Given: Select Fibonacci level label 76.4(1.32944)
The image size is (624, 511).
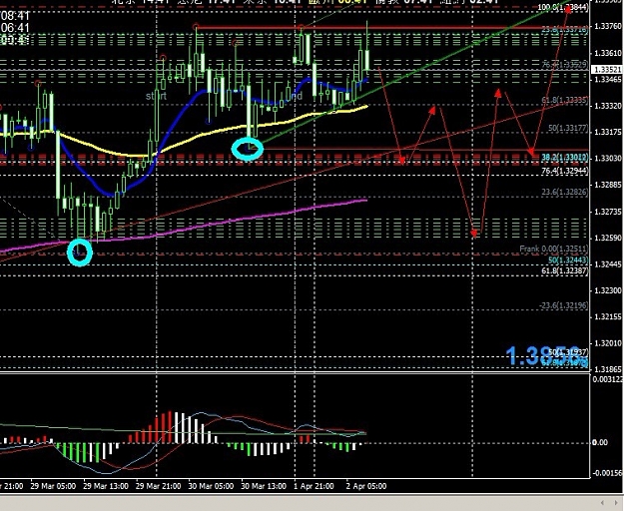Looking at the screenshot, I should 565,171.
